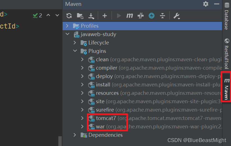Viewport: 231px width, 146px height.
Task: Click the Profiles folder icon
Action: coord(76,26)
